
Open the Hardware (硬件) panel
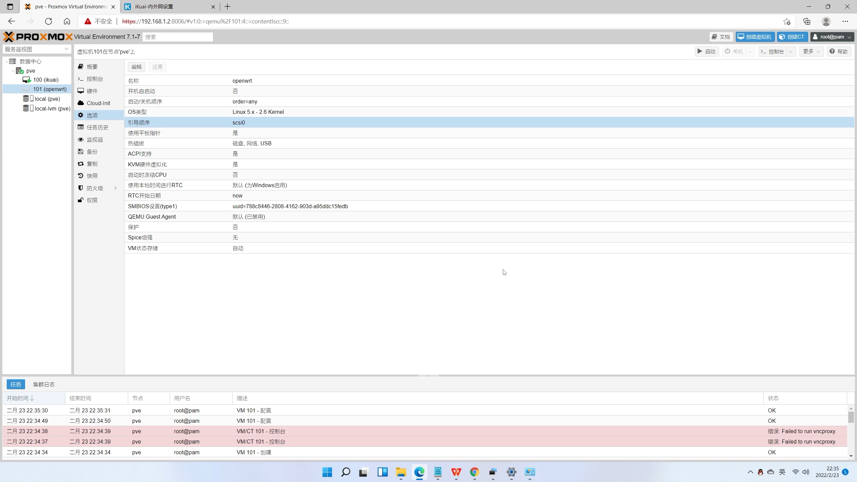(x=92, y=91)
